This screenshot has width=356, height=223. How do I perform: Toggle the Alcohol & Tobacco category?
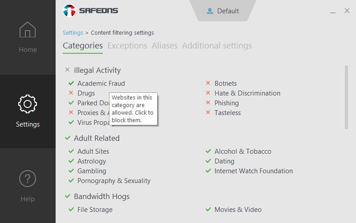[x=208, y=151]
